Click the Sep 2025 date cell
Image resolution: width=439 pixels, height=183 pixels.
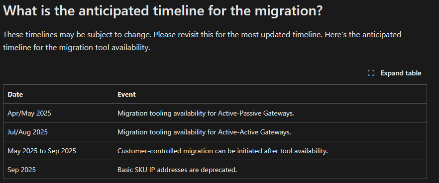point(21,170)
